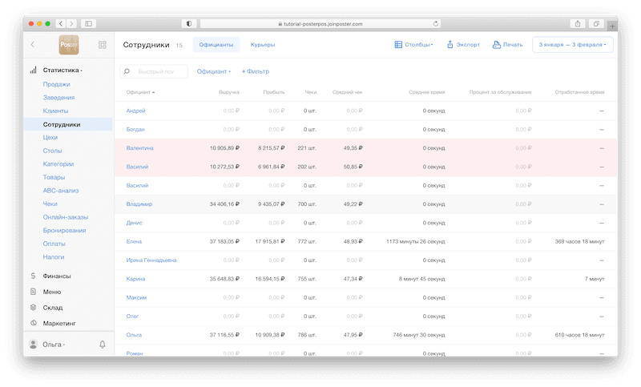
Task: Sort by Официант column header
Action: 140,92
